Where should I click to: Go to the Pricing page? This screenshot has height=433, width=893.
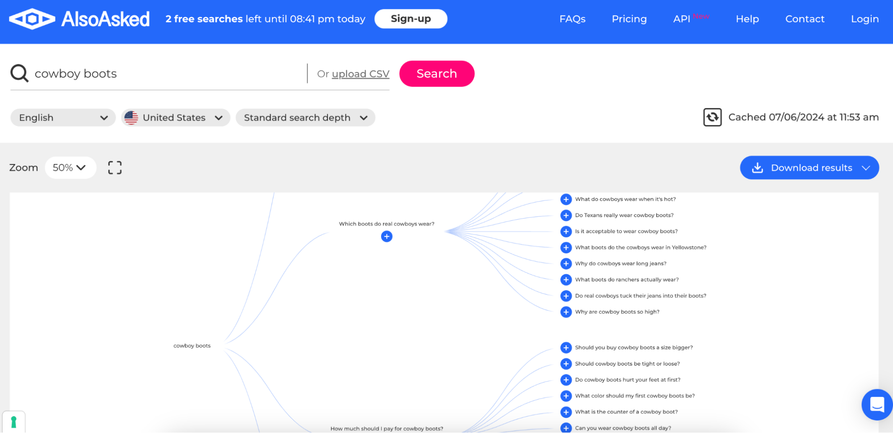[x=629, y=19]
